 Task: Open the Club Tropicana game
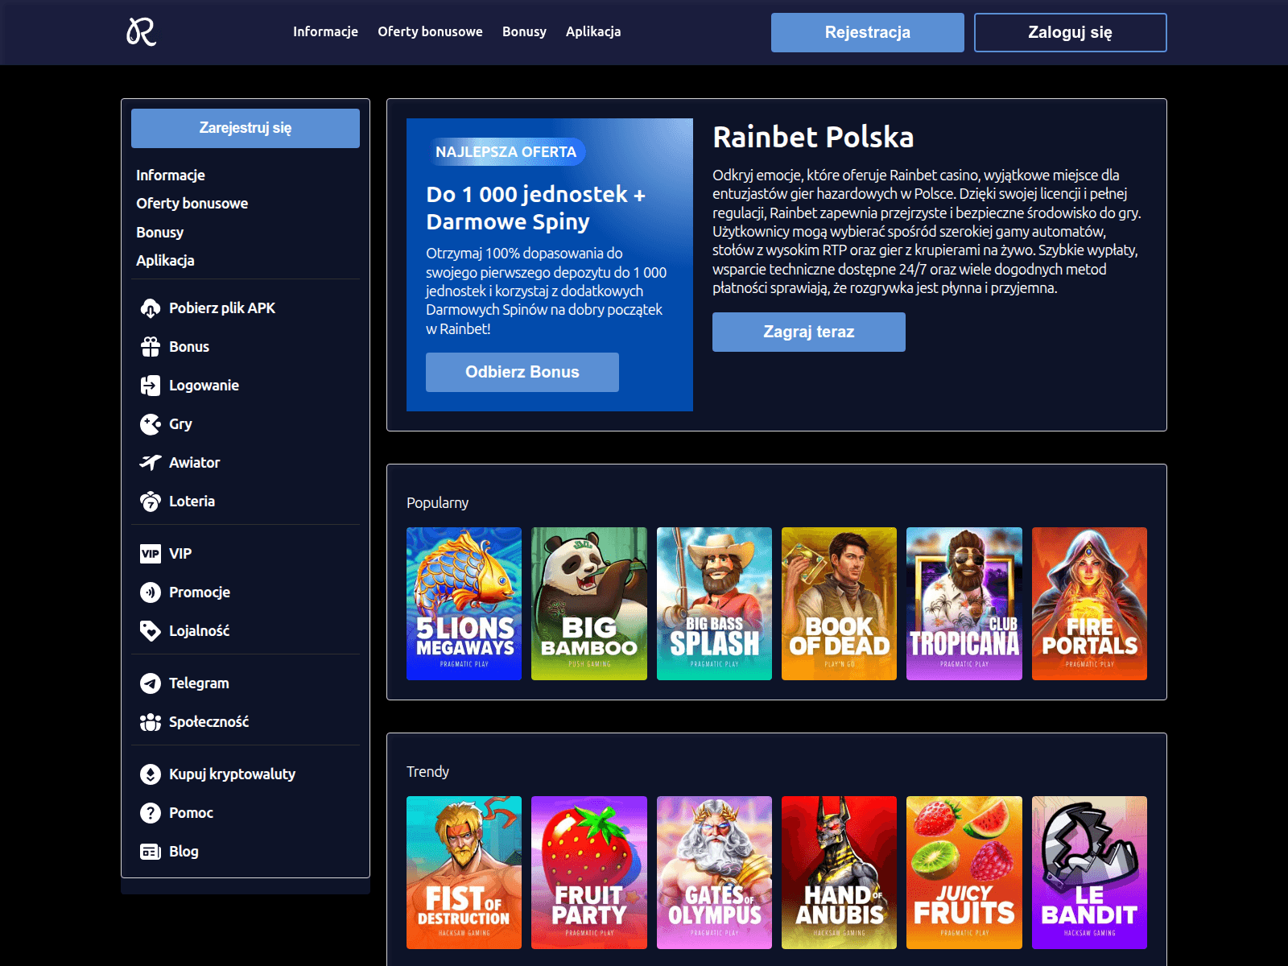[964, 604]
